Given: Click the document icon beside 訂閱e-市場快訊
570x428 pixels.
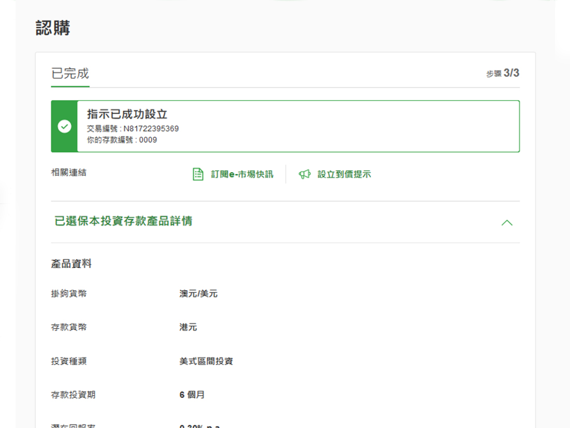Looking at the screenshot, I should pyautogui.click(x=198, y=174).
